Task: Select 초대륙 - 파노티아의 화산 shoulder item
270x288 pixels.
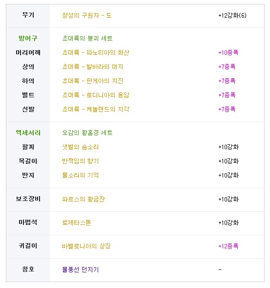Action: click(x=96, y=52)
